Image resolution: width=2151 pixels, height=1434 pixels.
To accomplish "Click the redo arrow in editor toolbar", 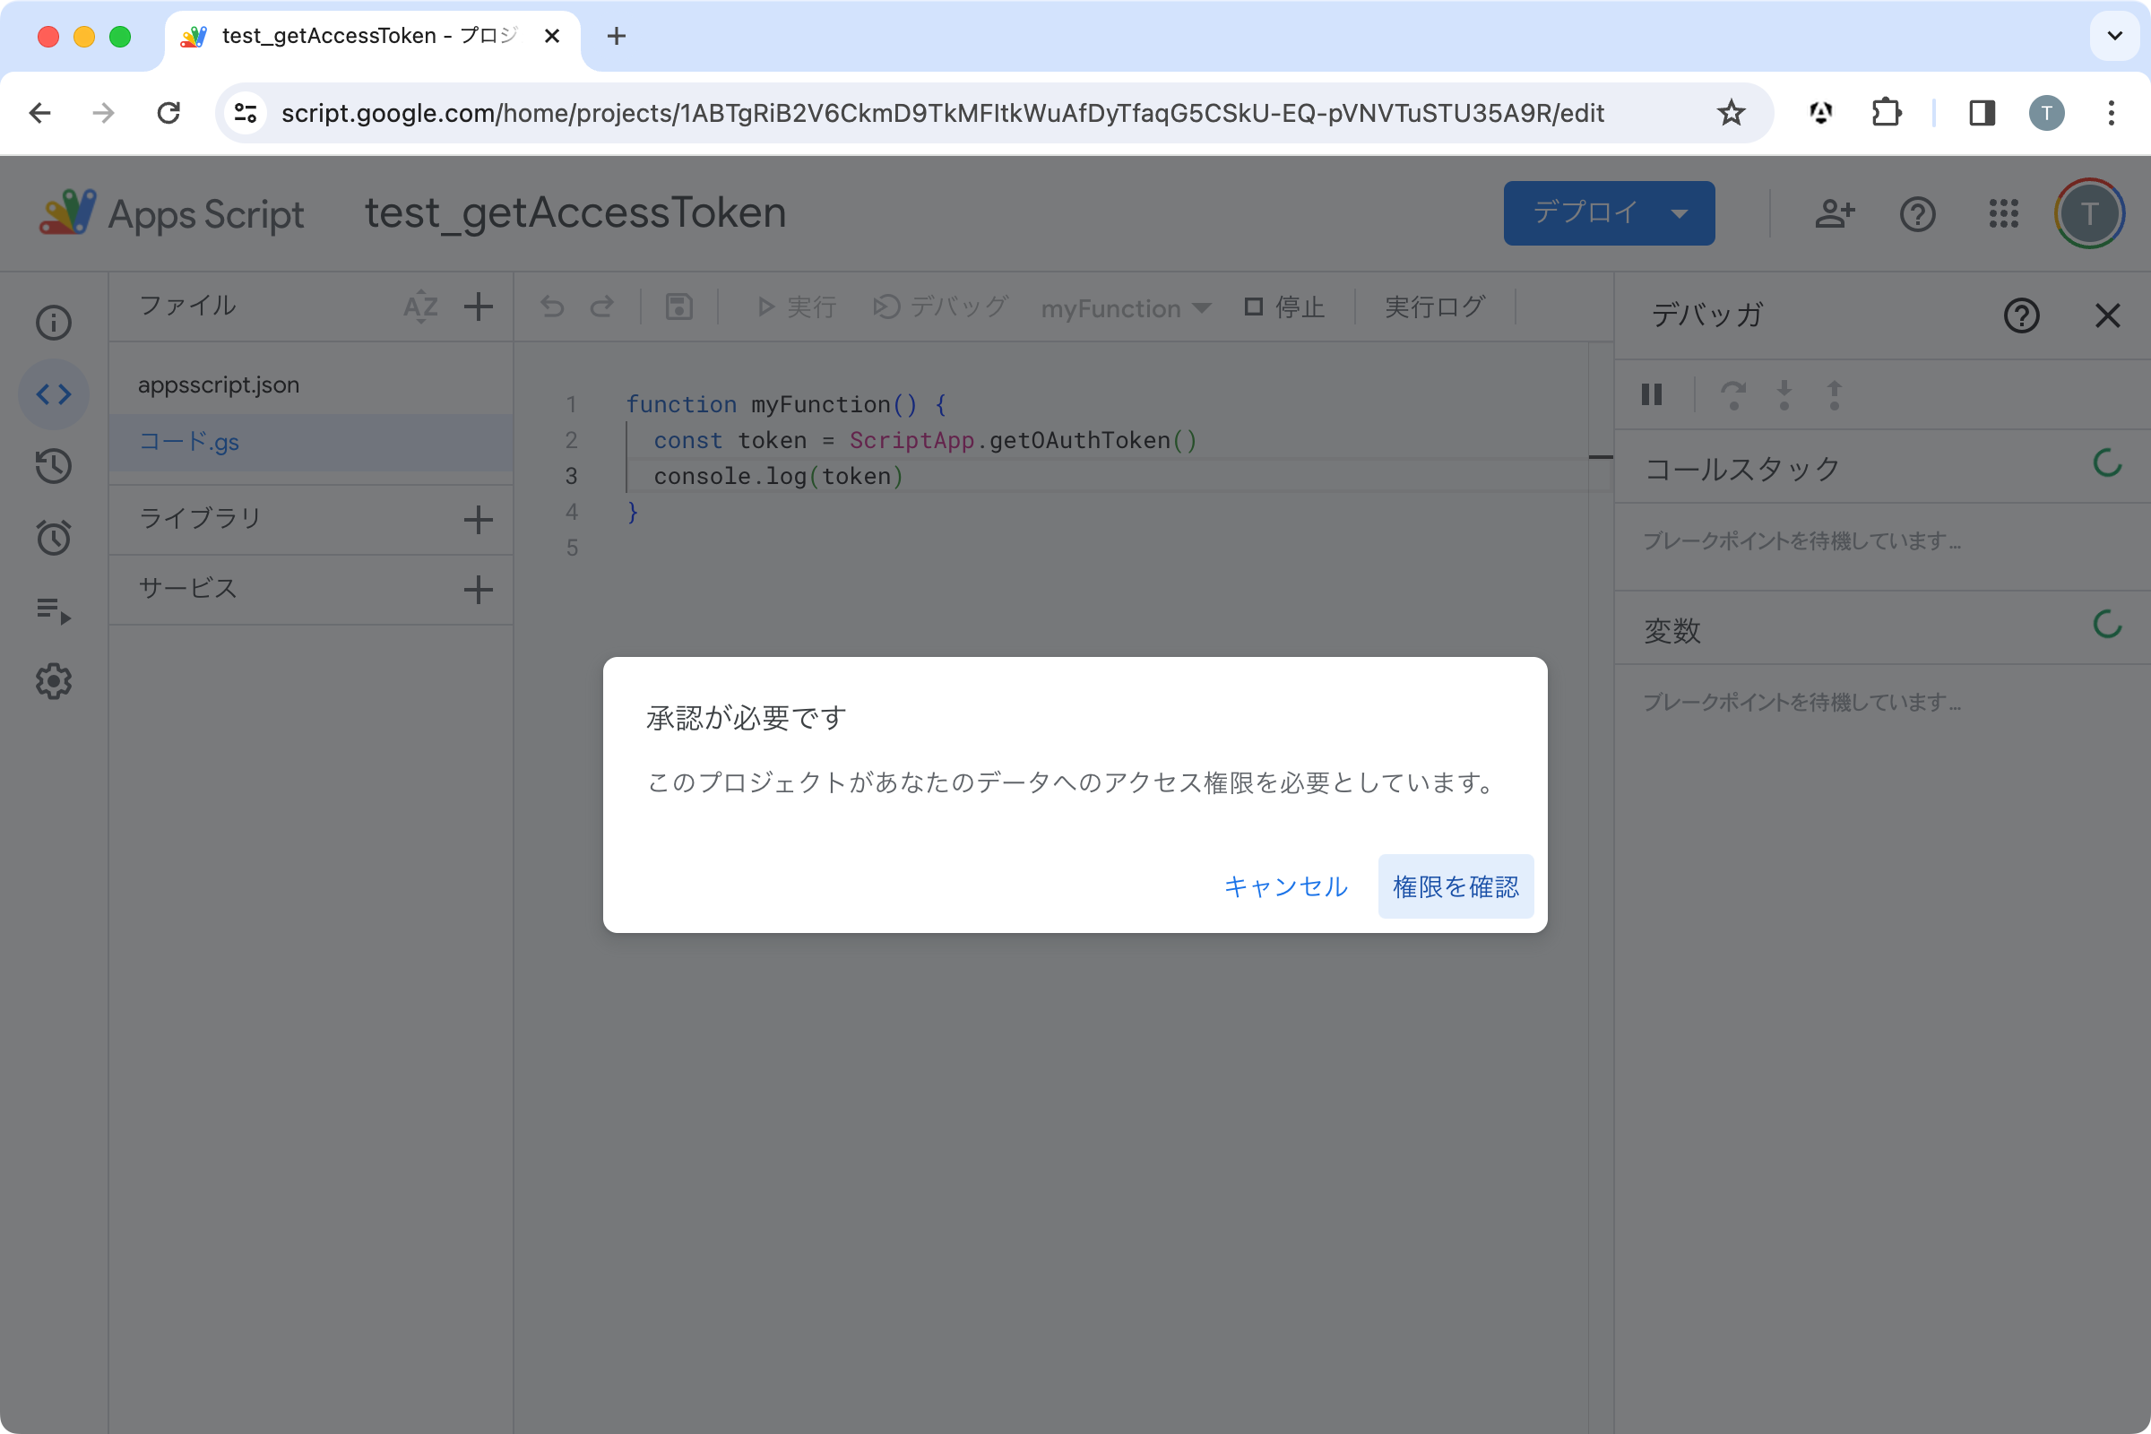I will 601,307.
